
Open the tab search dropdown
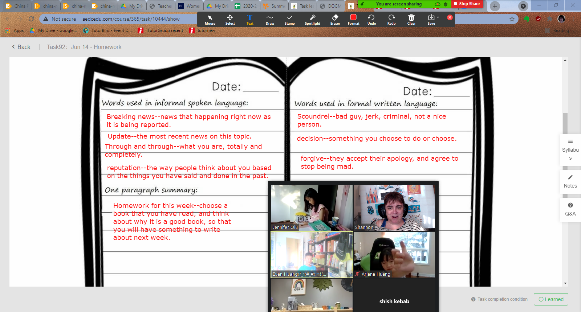click(523, 6)
